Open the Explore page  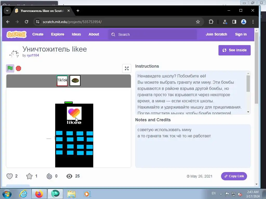57,34
